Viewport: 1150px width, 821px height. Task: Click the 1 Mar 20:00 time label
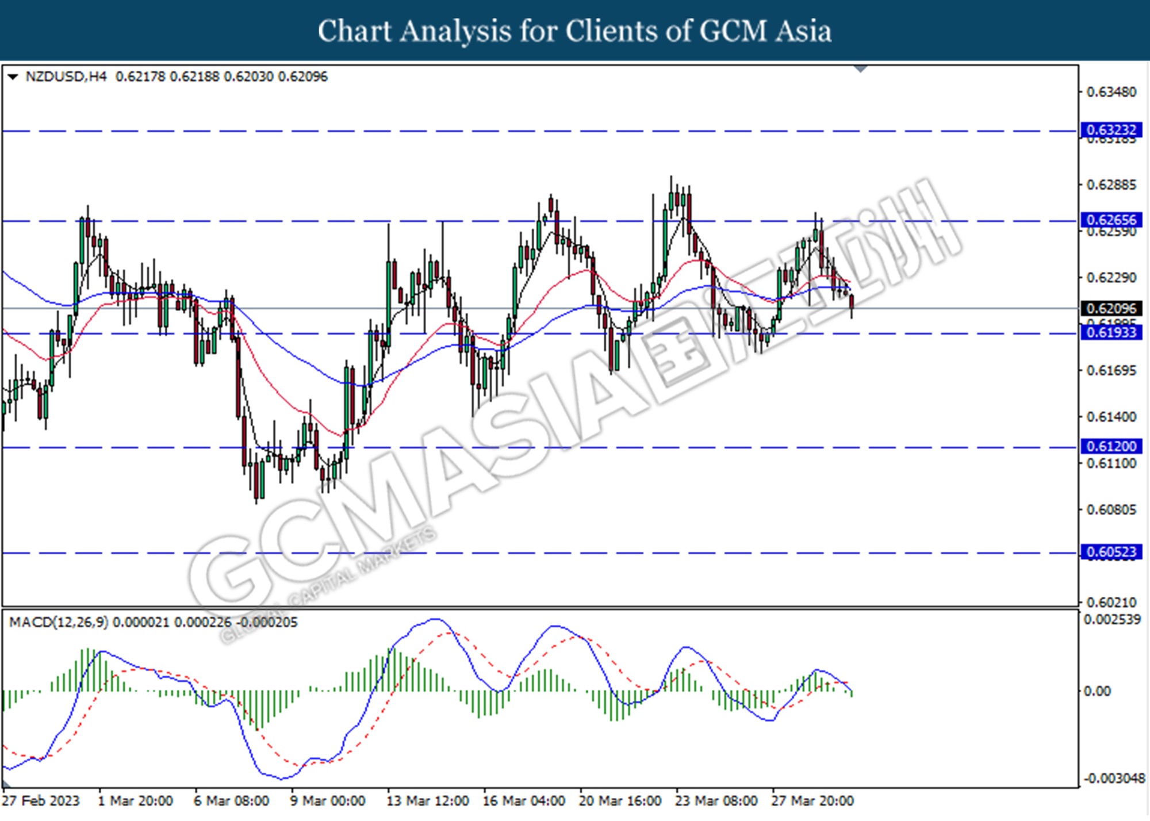(x=136, y=800)
